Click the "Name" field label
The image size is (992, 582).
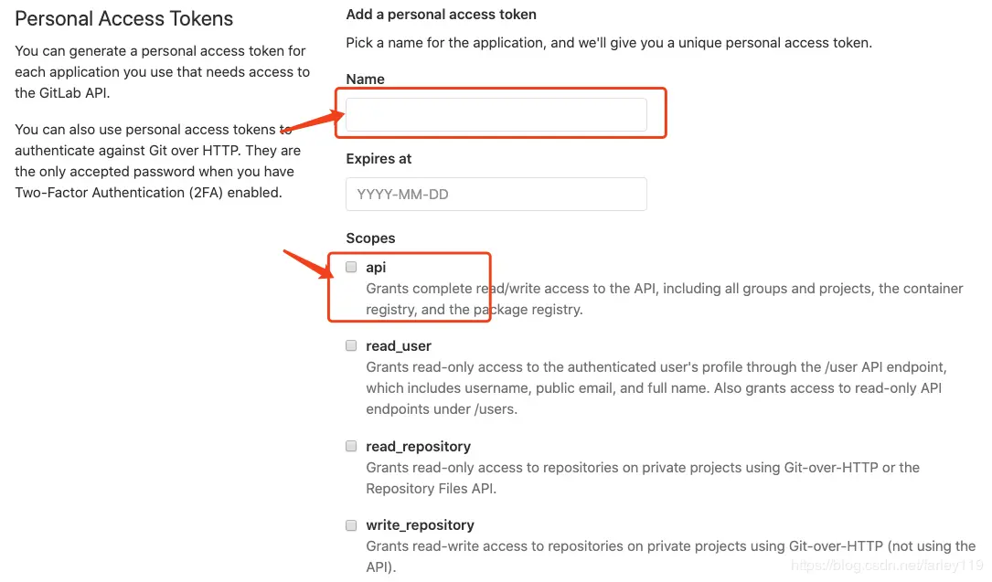coord(365,79)
